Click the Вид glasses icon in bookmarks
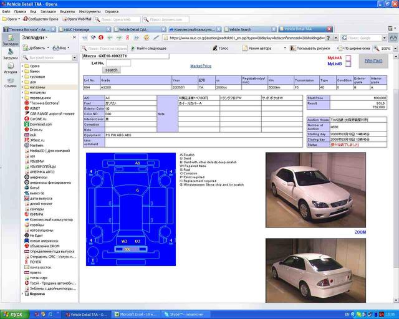This screenshot has width=399, height=319. pos(55,48)
